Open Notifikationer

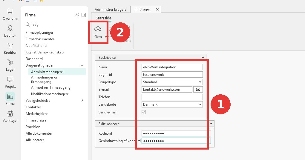click(x=36, y=46)
